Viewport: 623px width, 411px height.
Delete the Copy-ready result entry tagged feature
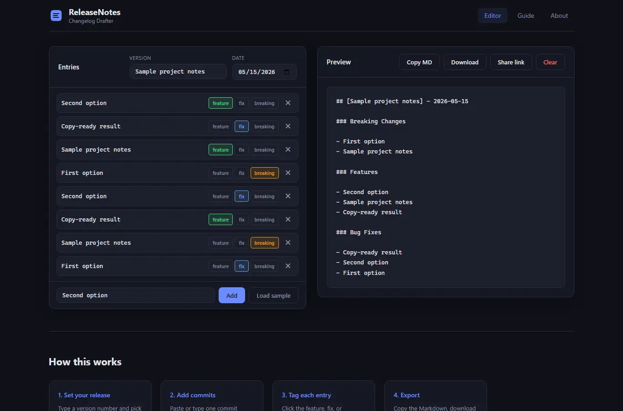click(288, 220)
